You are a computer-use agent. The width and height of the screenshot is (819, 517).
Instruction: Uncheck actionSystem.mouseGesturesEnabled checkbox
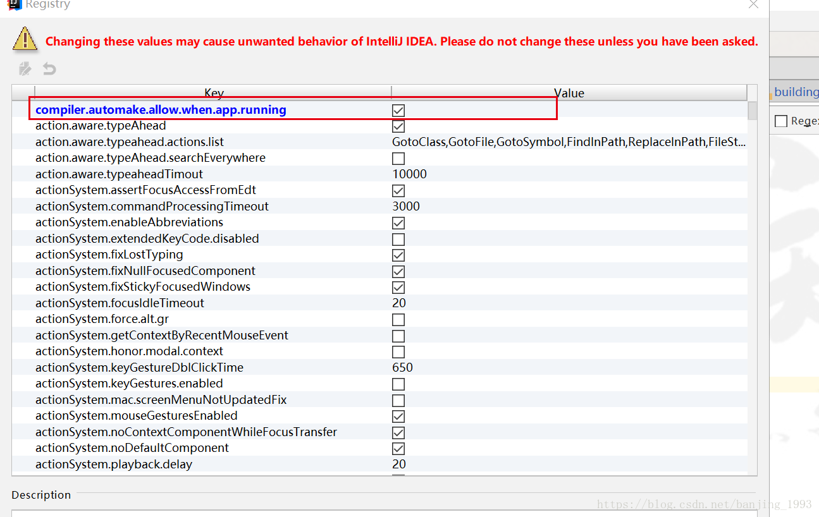[398, 417]
